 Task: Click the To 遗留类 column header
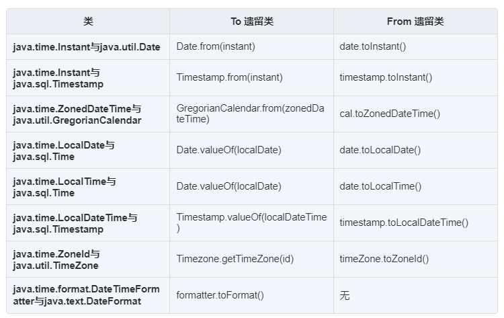252,22
